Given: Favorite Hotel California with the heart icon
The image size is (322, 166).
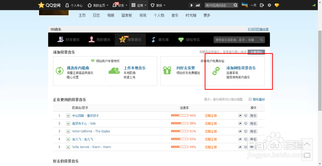Looking at the screenshot, I should pos(246,131).
